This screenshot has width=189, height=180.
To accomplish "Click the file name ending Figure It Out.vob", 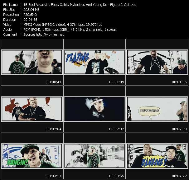I will pyautogui.click(x=80, y=5).
